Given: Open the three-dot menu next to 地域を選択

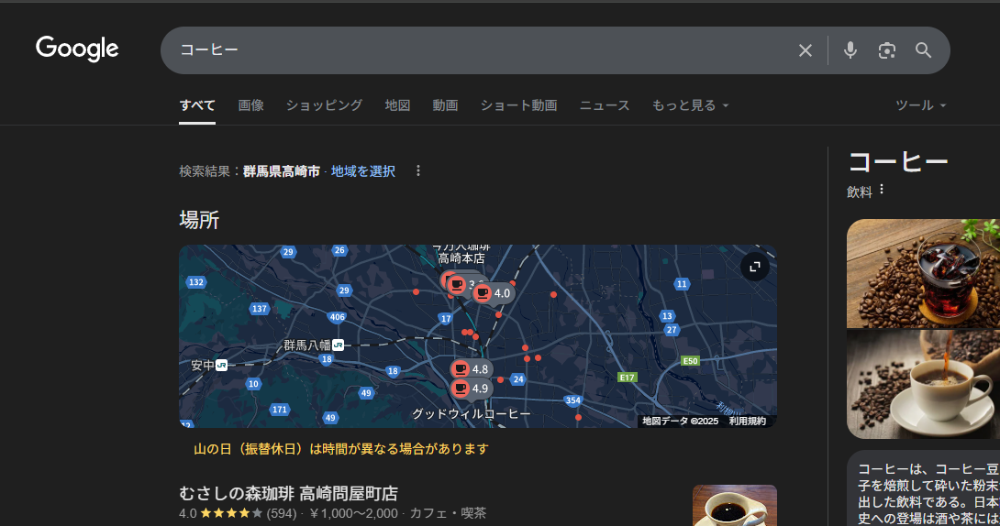Looking at the screenshot, I should coord(418,170).
